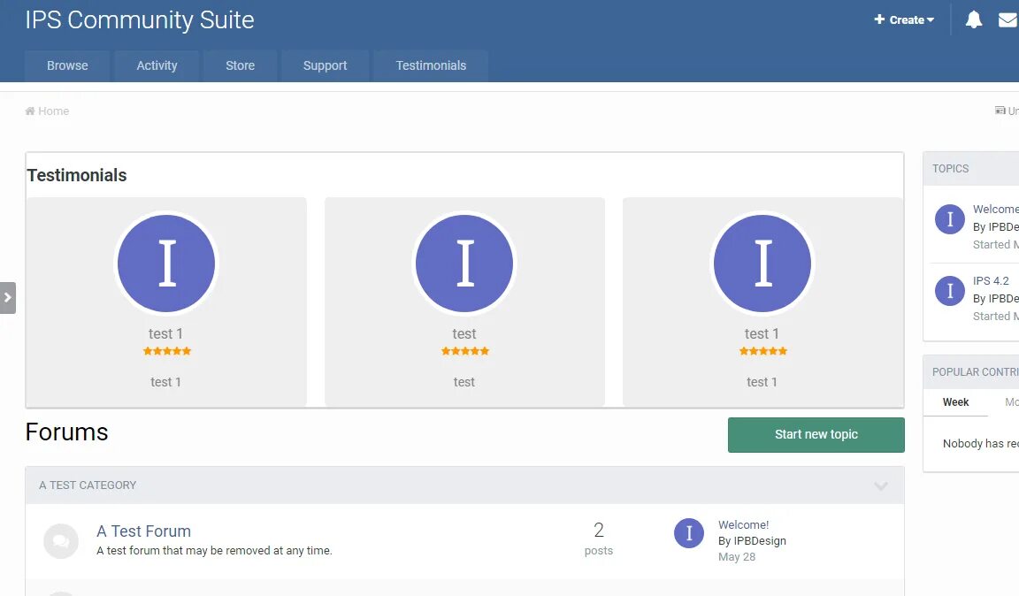
Task: Open the Create dropdown menu
Action: click(904, 20)
